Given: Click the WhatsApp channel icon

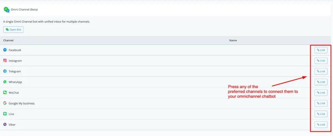Looking at the screenshot, I should tap(5, 82).
